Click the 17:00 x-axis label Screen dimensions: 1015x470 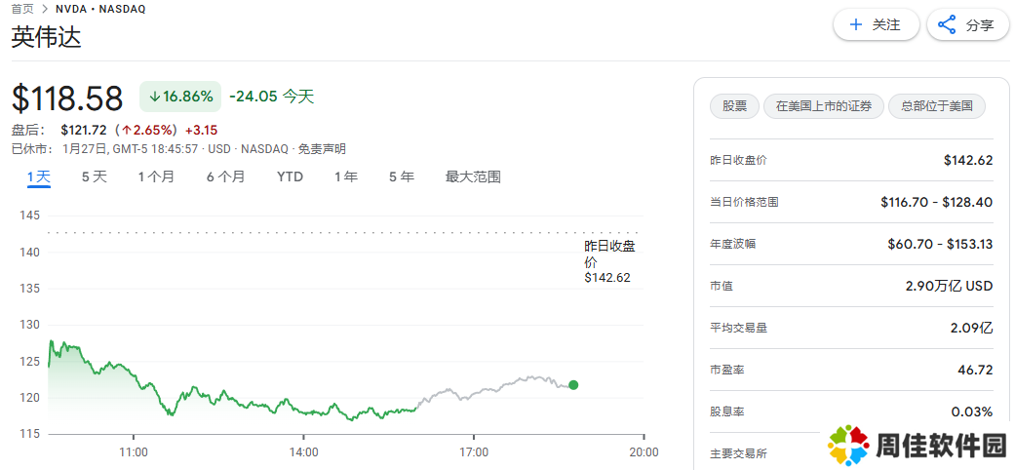click(x=474, y=452)
